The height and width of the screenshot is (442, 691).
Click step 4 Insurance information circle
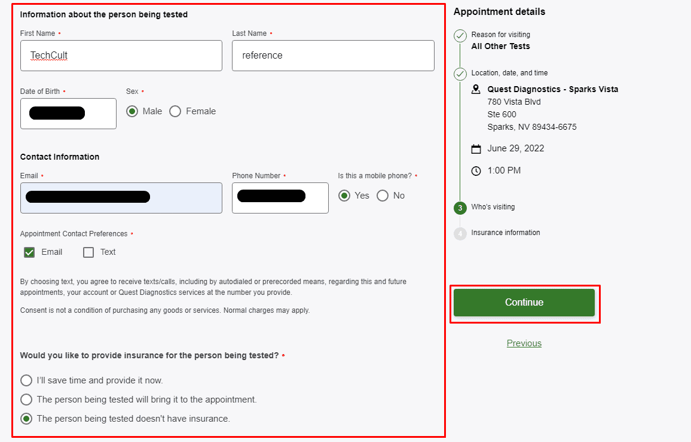[460, 233]
